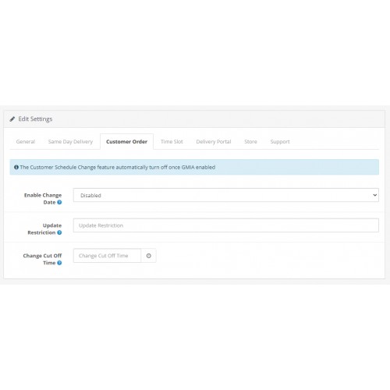Viewport: 390px width, 390px height.
Task: Click help icon next to Update Restriction
Action: (59, 232)
